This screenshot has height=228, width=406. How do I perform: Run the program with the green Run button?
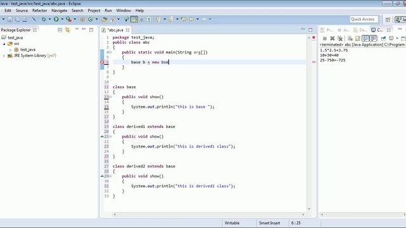[56, 20]
